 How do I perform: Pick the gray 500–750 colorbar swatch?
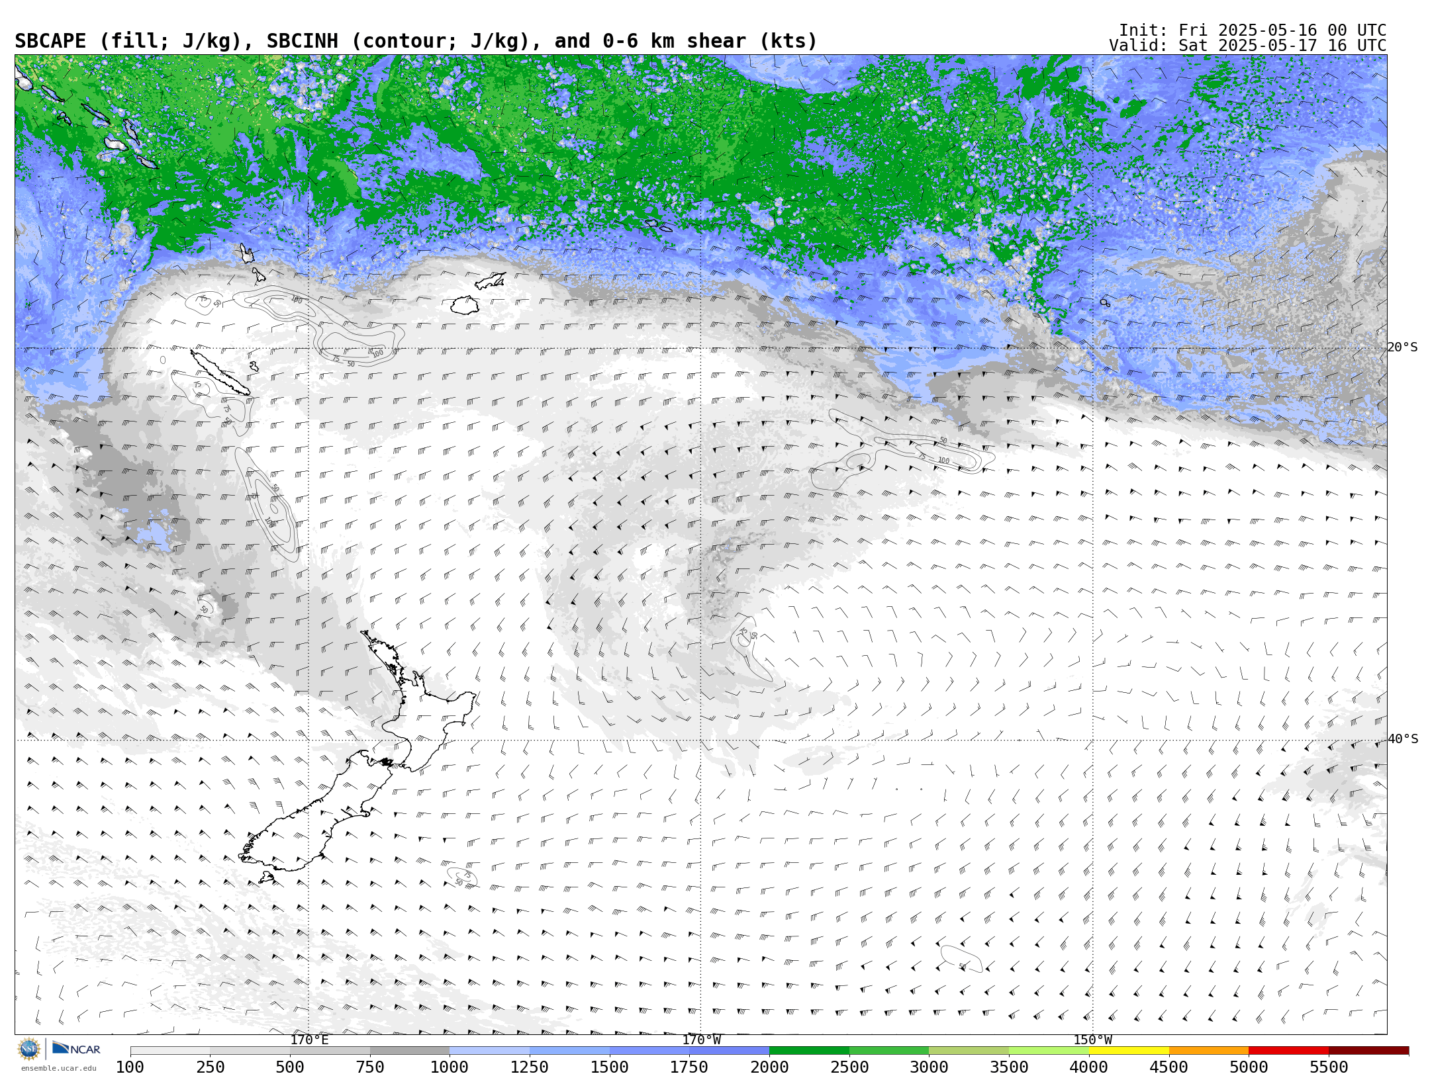[x=330, y=1050]
